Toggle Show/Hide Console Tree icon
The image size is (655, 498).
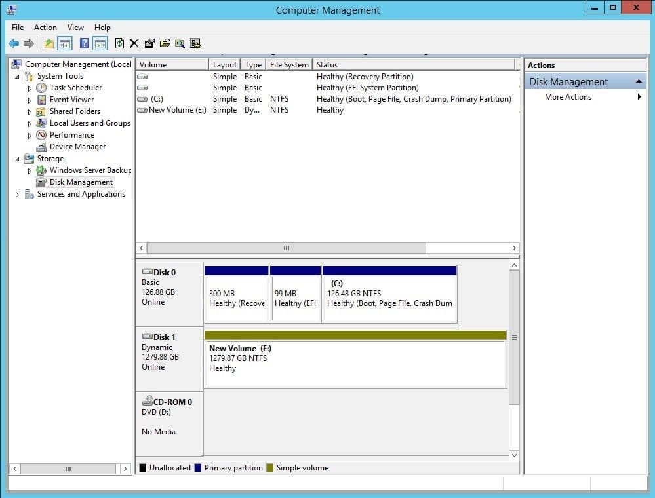(65, 43)
